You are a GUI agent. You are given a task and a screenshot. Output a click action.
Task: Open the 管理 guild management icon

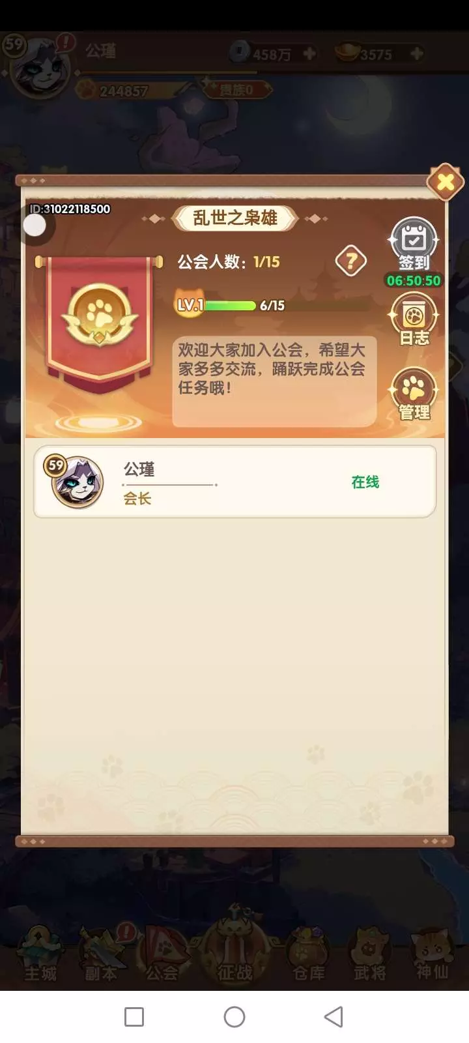[414, 394]
